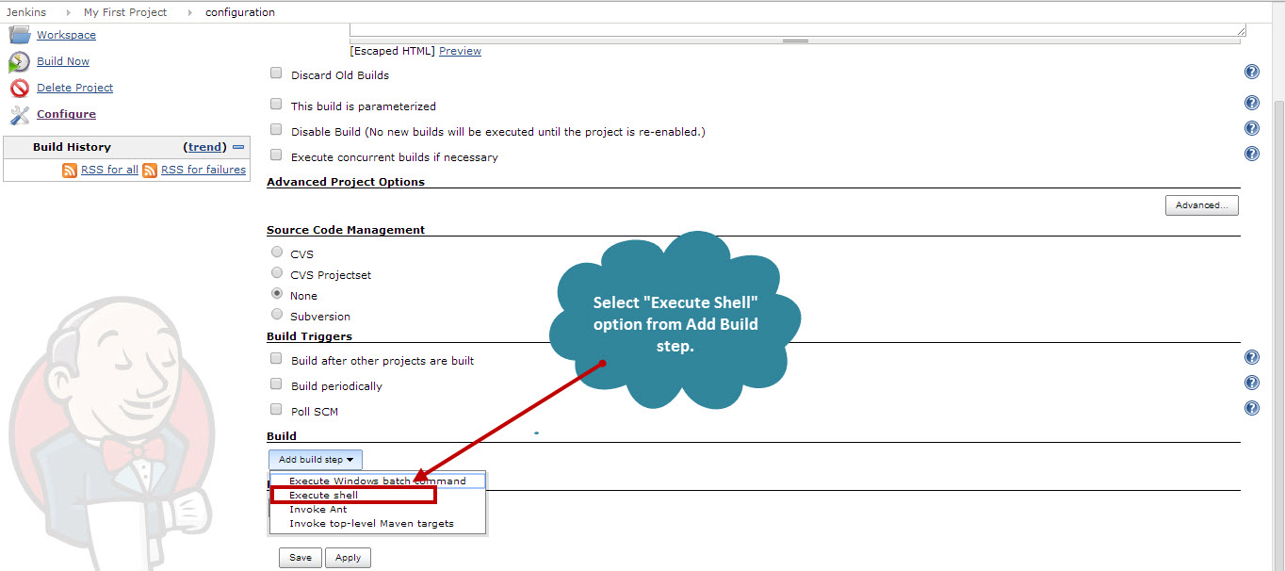The image size is (1285, 571).
Task: Choose Subversion source code management
Action: (x=277, y=314)
